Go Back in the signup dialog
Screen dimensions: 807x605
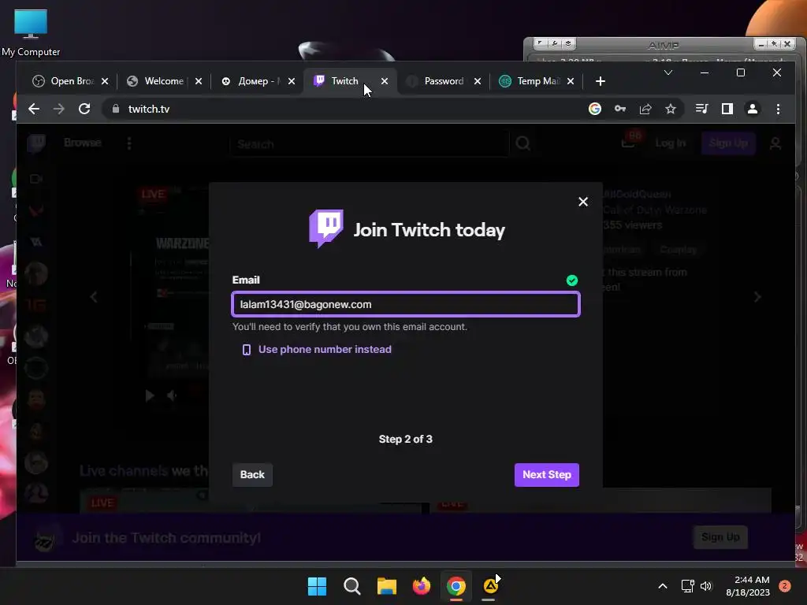point(252,474)
